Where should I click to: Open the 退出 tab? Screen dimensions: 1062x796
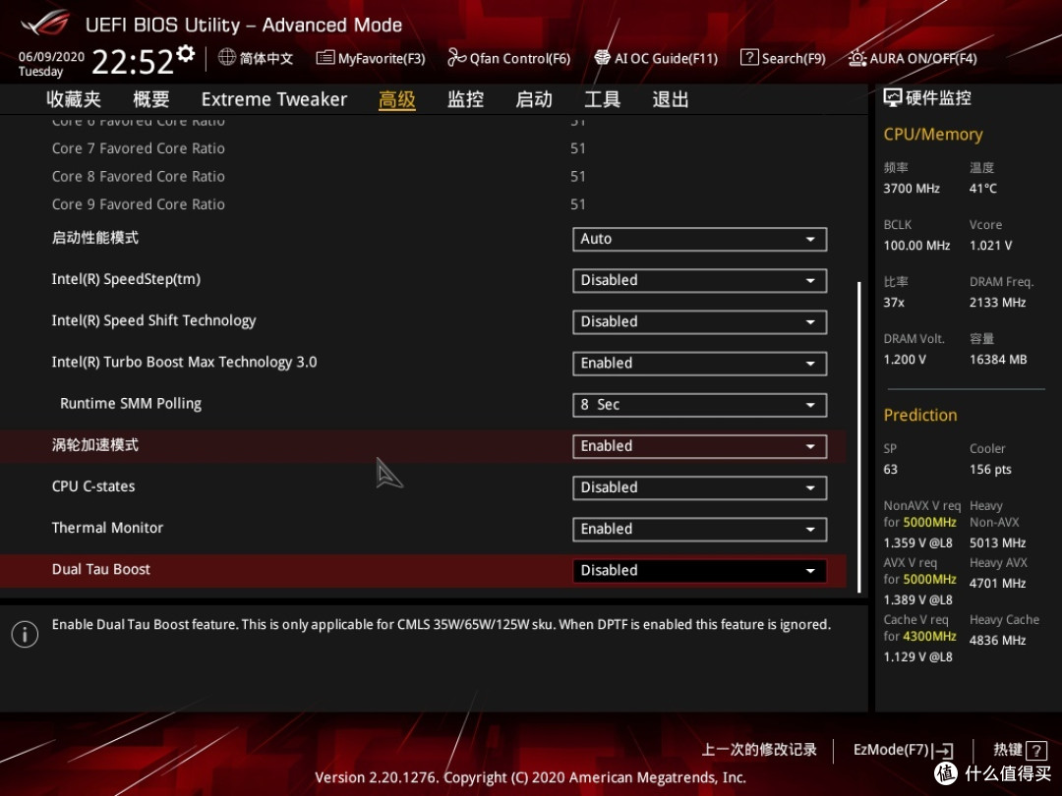pyautogui.click(x=671, y=99)
